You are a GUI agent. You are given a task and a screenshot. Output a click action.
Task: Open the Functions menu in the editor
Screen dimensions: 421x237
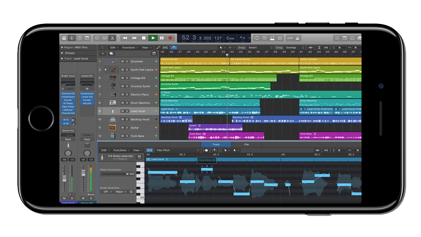pos(121,151)
